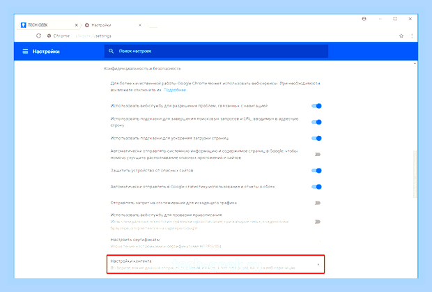Click the Конфиденциальность и безопасность heading
This screenshot has height=292, width=432.
point(142,68)
